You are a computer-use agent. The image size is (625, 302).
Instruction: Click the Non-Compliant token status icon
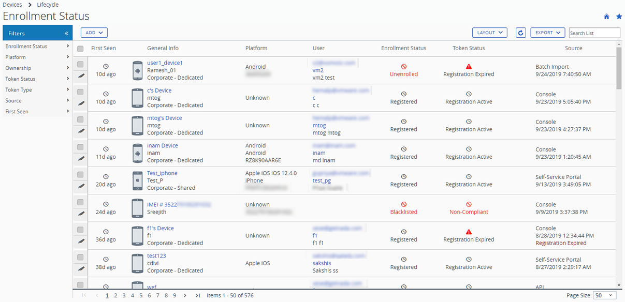pyautogui.click(x=469, y=205)
